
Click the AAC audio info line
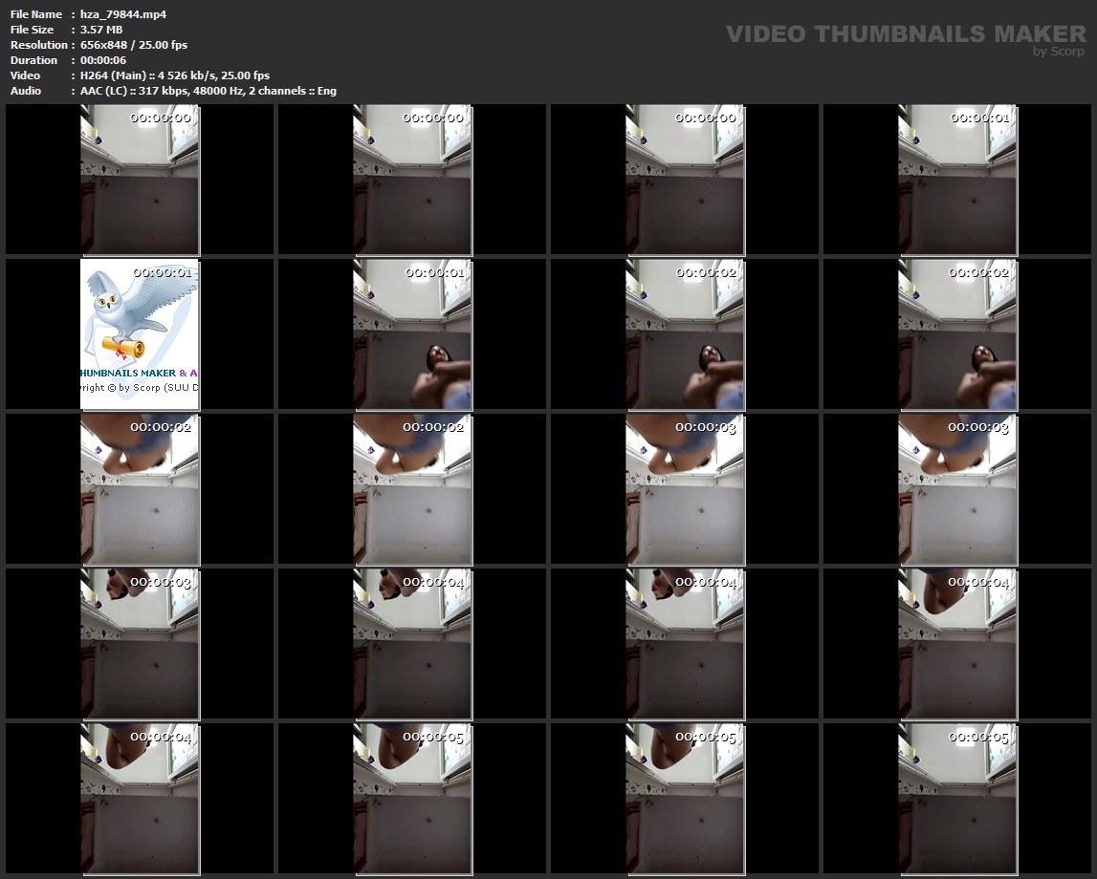[x=208, y=91]
